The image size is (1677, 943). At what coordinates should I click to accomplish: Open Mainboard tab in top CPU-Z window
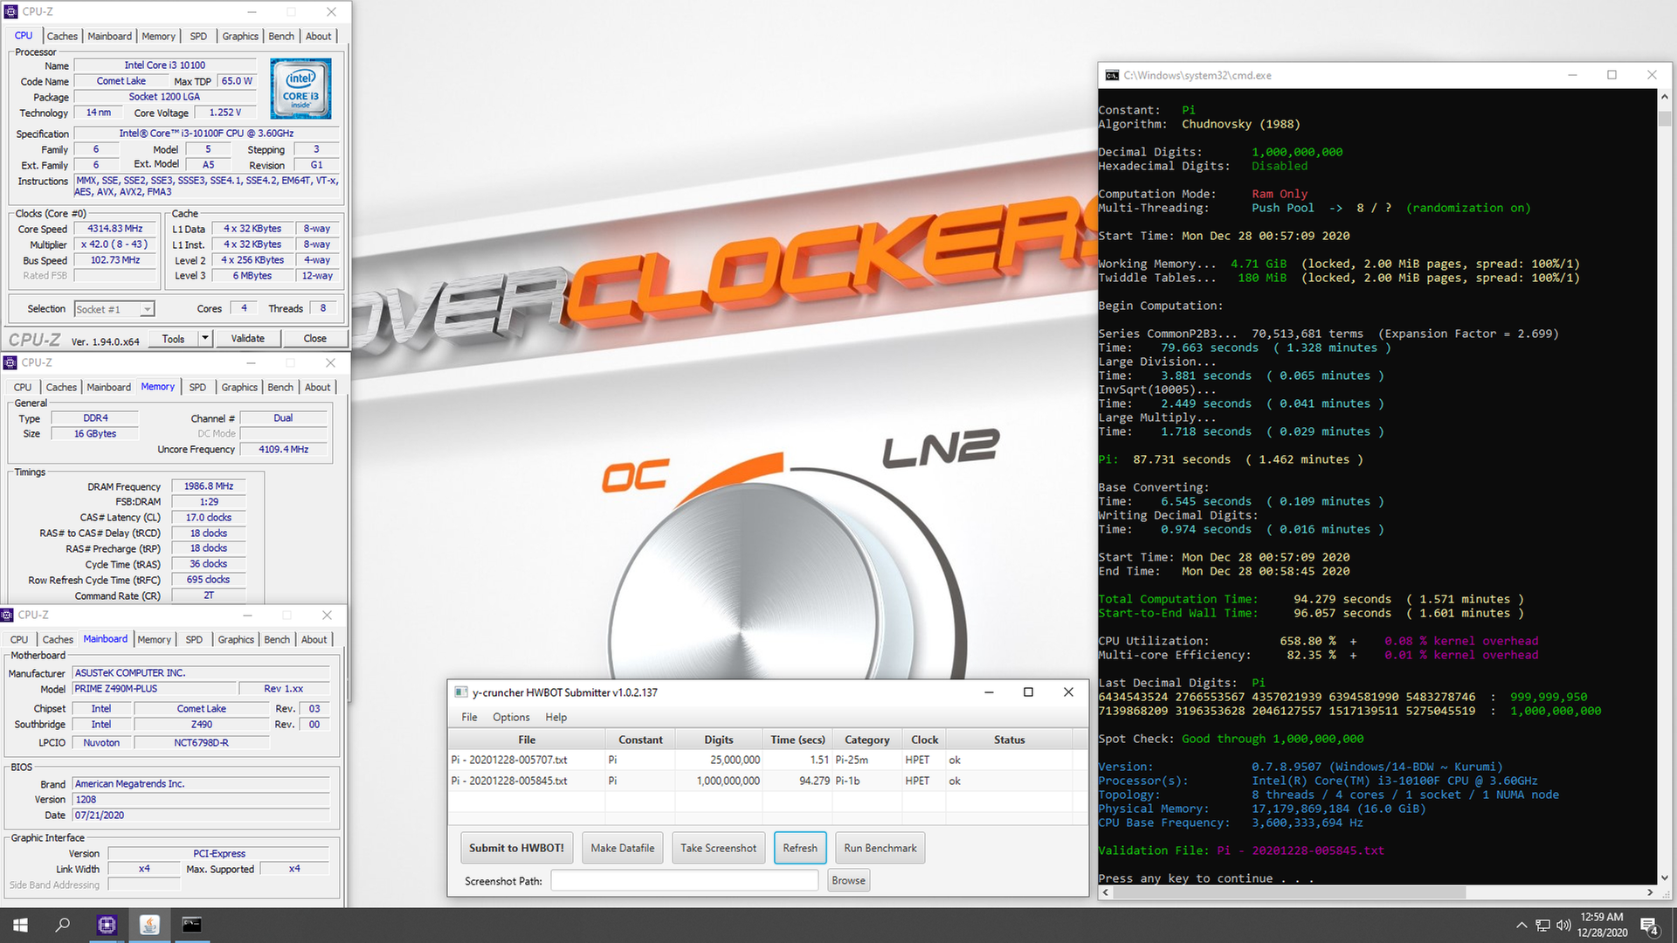click(x=110, y=36)
